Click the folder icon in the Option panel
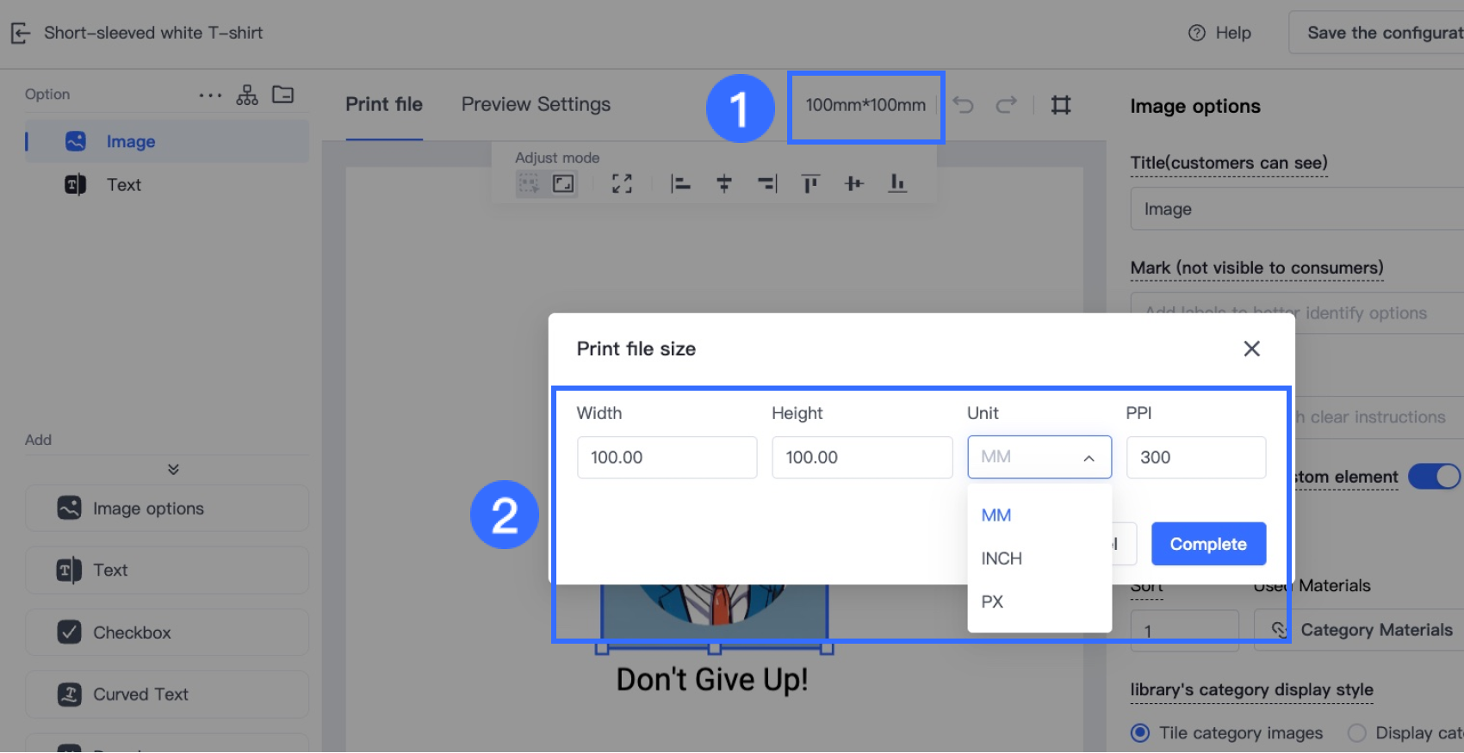1464x753 pixels. pos(283,95)
